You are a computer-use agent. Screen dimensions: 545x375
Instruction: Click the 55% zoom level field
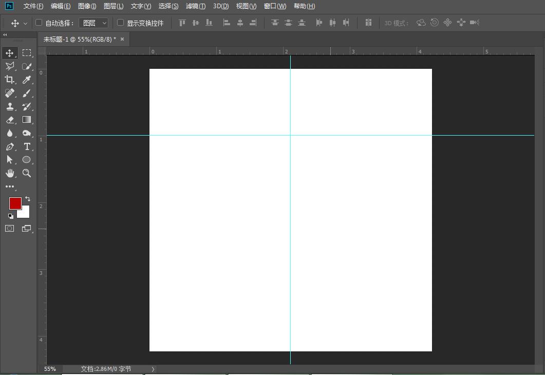(x=50, y=369)
